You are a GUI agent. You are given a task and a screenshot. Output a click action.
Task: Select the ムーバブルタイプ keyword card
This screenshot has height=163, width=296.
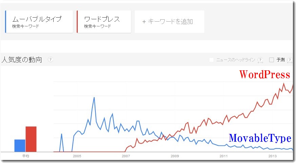(x=39, y=22)
